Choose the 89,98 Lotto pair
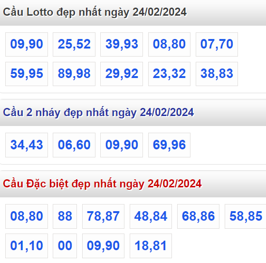 tap(74, 74)
